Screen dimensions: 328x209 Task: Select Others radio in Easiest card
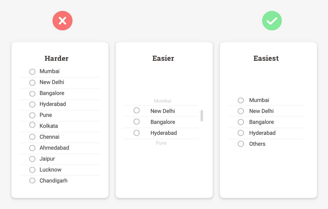(x=241, y=144)
